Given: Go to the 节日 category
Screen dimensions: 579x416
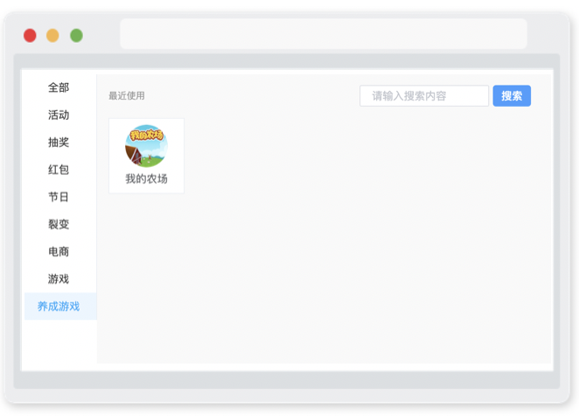Looking at the screenshot, I should point(59,198).
